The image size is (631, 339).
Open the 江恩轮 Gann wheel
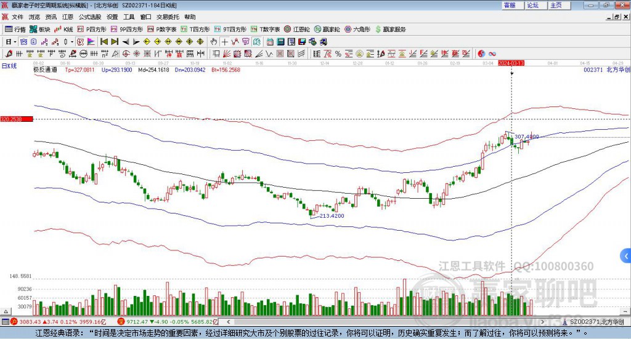[297, 30]
